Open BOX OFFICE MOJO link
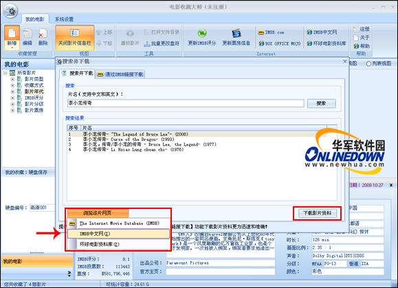This screenshot has width=398, height=288. coord(280,43)
